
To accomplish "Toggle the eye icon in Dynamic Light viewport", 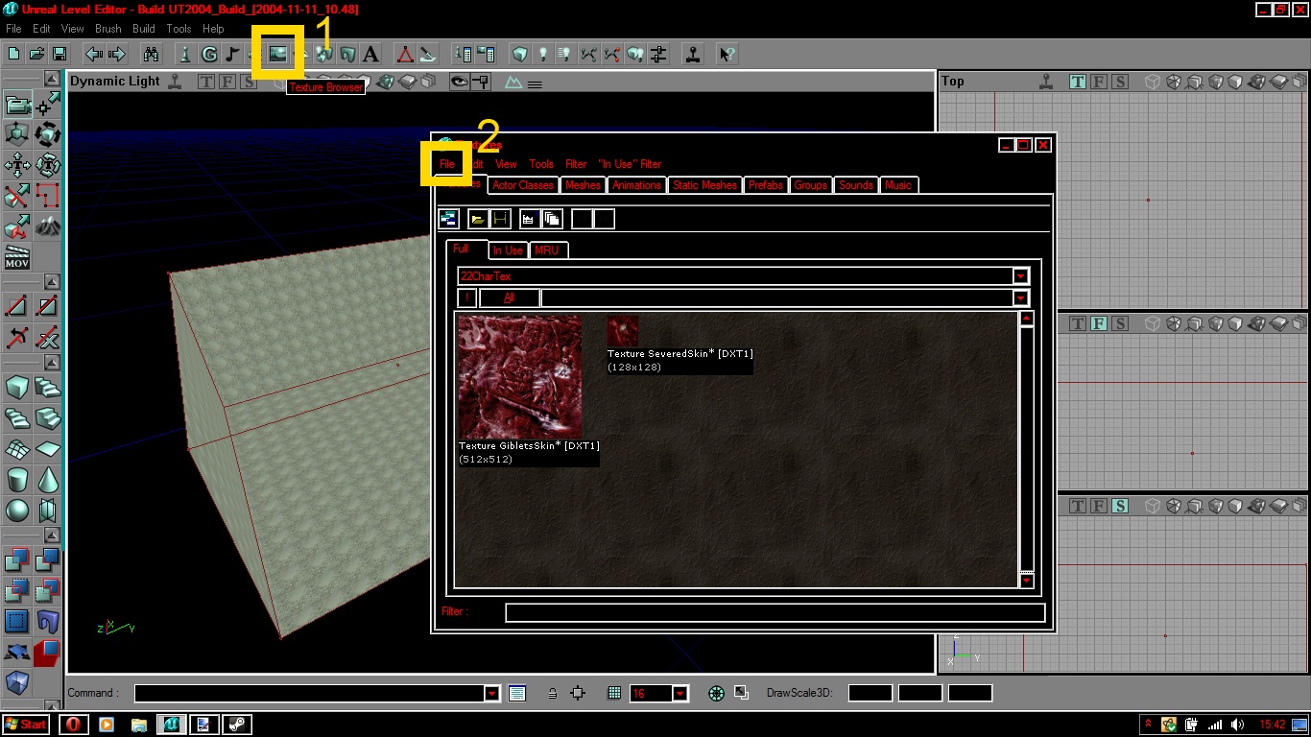I will tap(460, 82).
